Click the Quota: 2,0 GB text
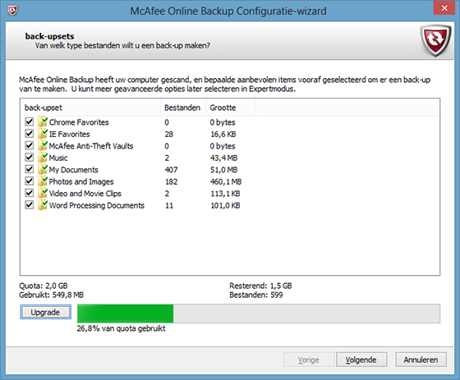Image resolution: width=460 pixels, height=380 pixels. point(44,286)
